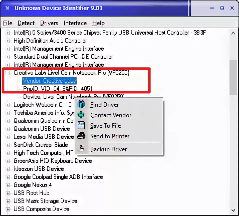Click the Find Driver gift box icon
Image resolution: width=239 pixels, height=216 pixels.
pyautogui.click(x=81, y=104)
